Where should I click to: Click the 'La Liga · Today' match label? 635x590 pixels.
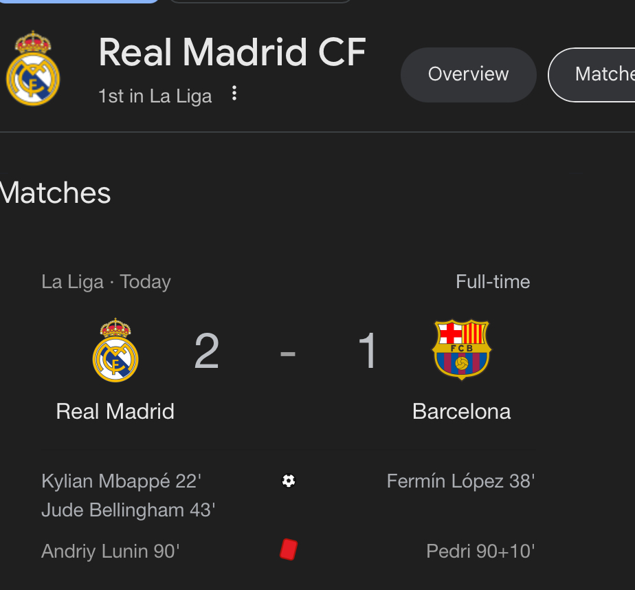pyautogui.click(x=106, y=282)
